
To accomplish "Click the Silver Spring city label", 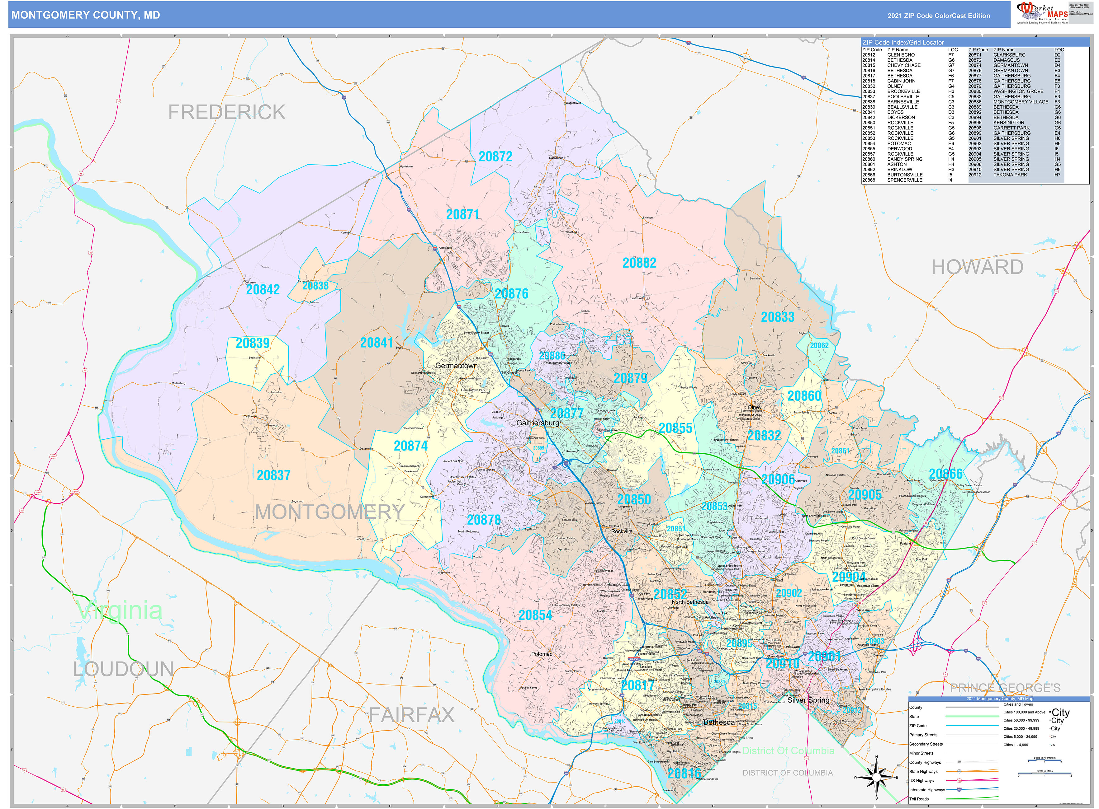I will (x=808, y=700).
